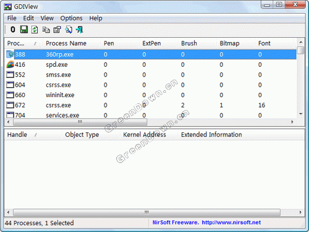
Task: Click the upper pane horizontal scrollbar thumb
Action: [80, 122]
